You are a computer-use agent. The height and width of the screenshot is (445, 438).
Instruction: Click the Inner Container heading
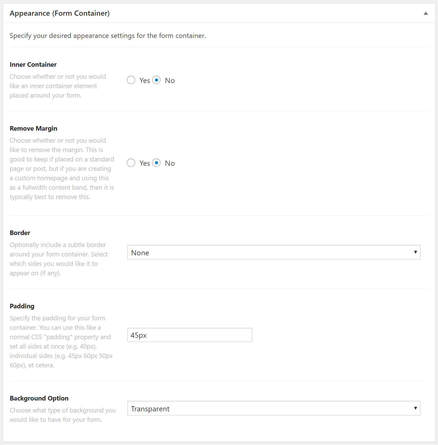[33, 64]
